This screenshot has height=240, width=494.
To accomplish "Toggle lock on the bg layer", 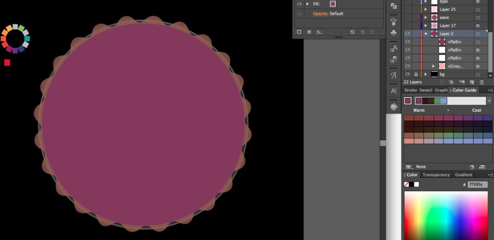I will 416,74.
